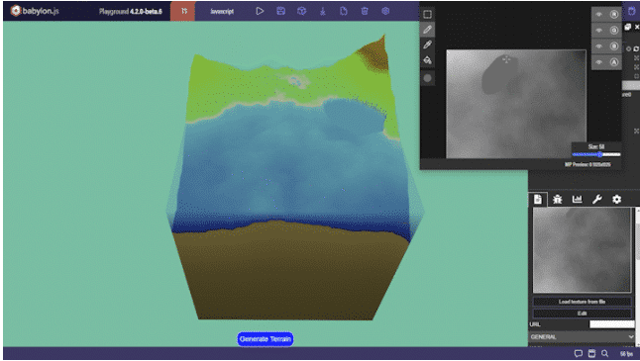Open the Settings tab with gear icon
This screenshot has width=640, height=361.
coord(617,199)
